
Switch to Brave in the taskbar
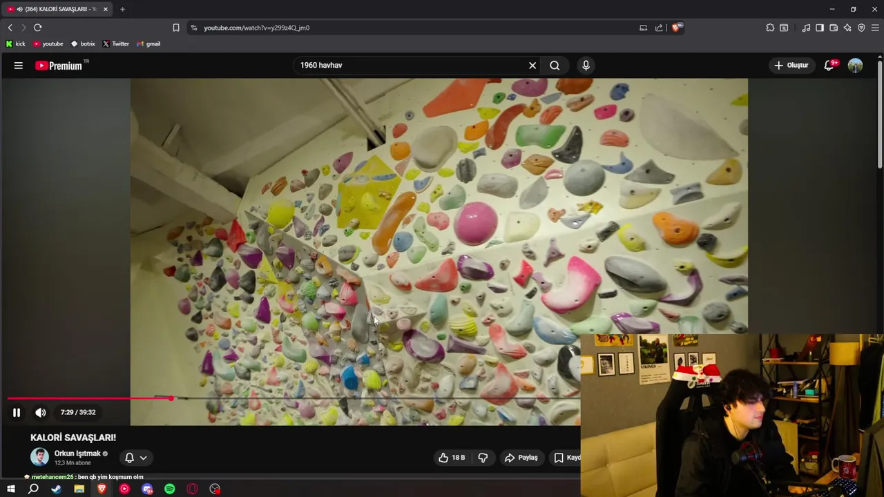(102, 489)
